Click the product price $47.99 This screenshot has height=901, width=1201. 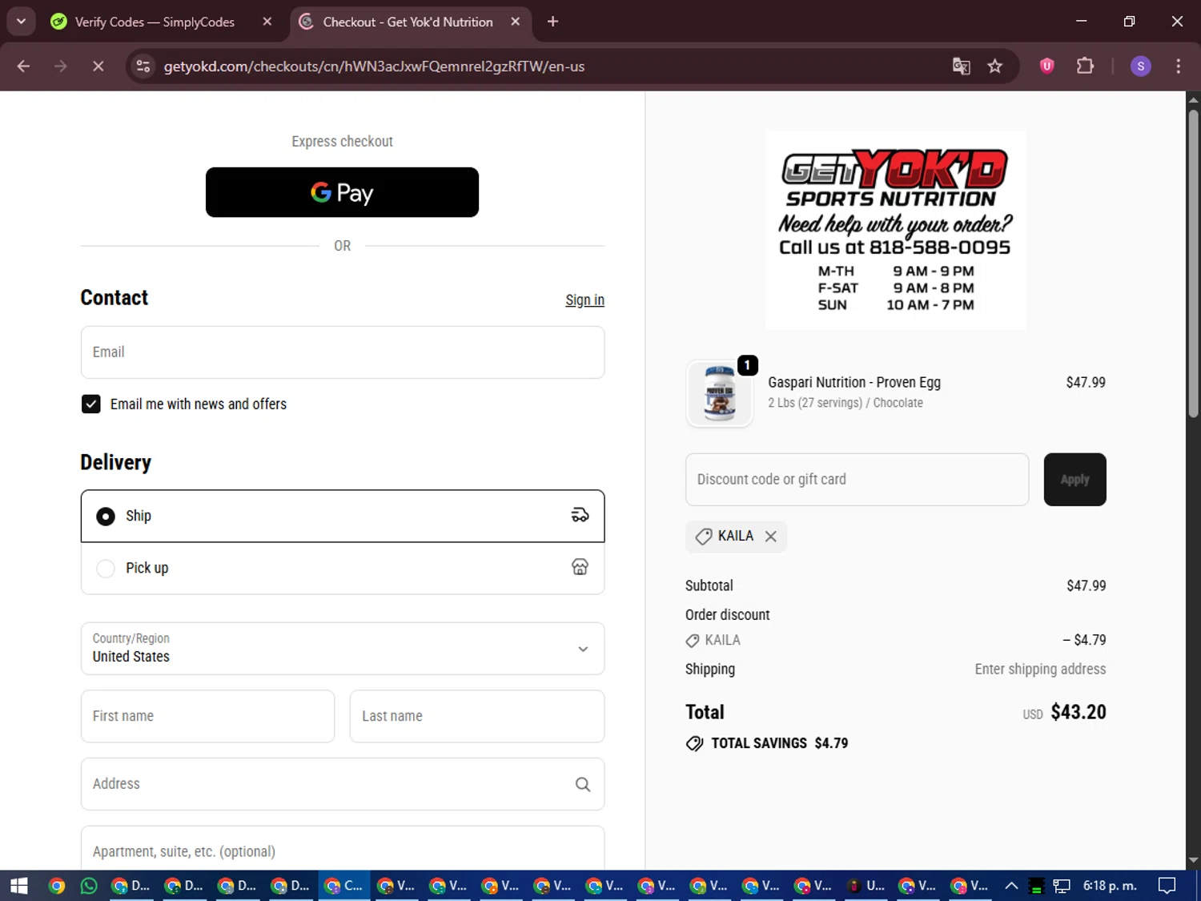[x=1086, y=383]
